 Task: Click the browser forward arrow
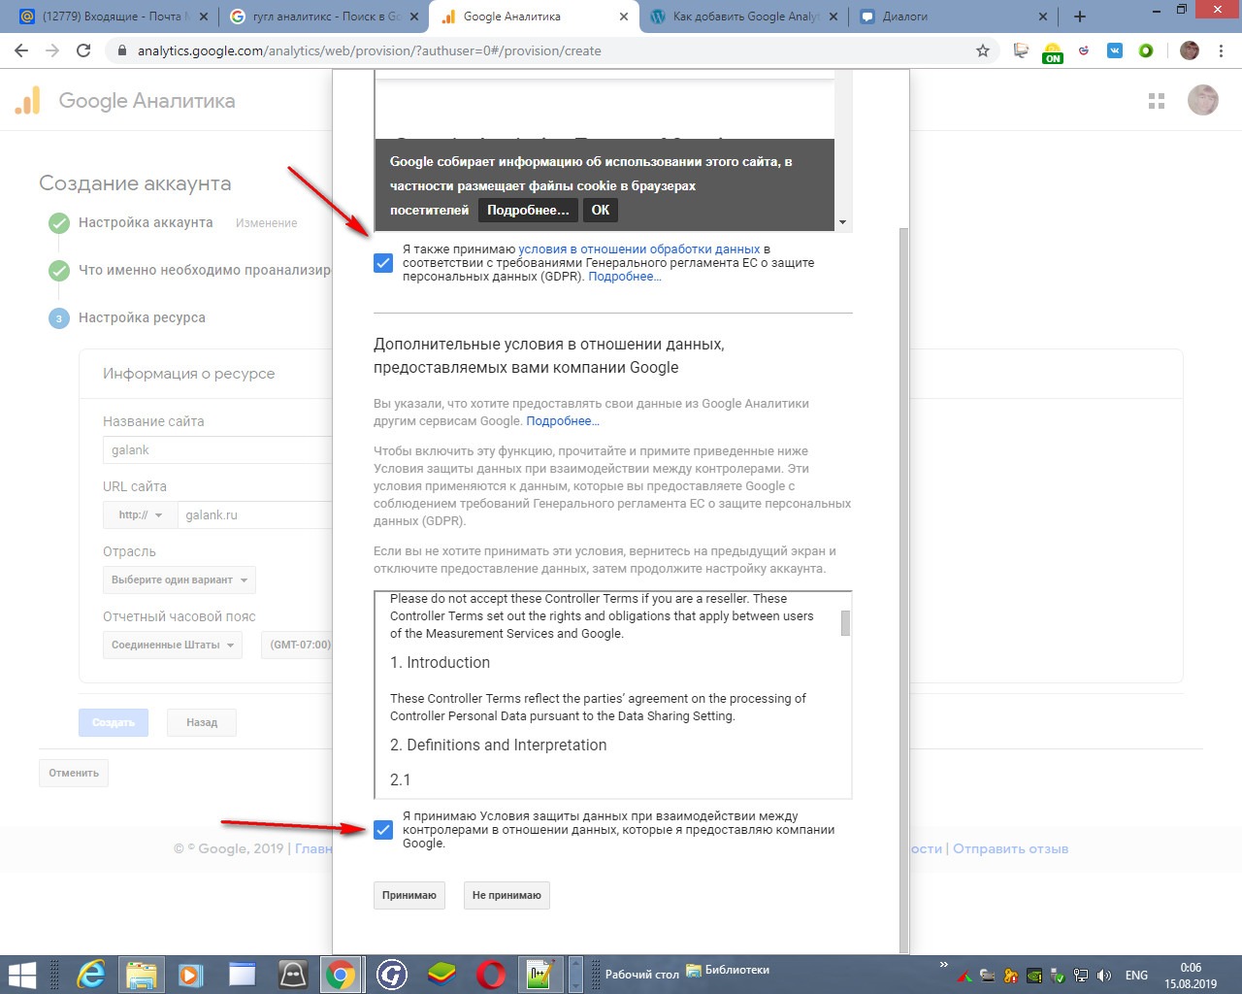[x=52, y=50]
